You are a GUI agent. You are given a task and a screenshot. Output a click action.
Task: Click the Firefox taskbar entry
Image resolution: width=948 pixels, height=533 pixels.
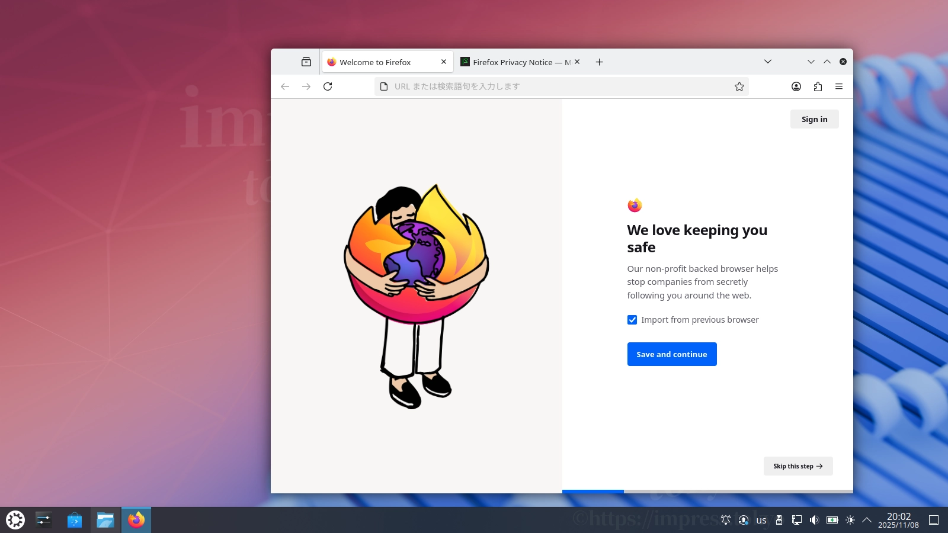tap(136, 520)
